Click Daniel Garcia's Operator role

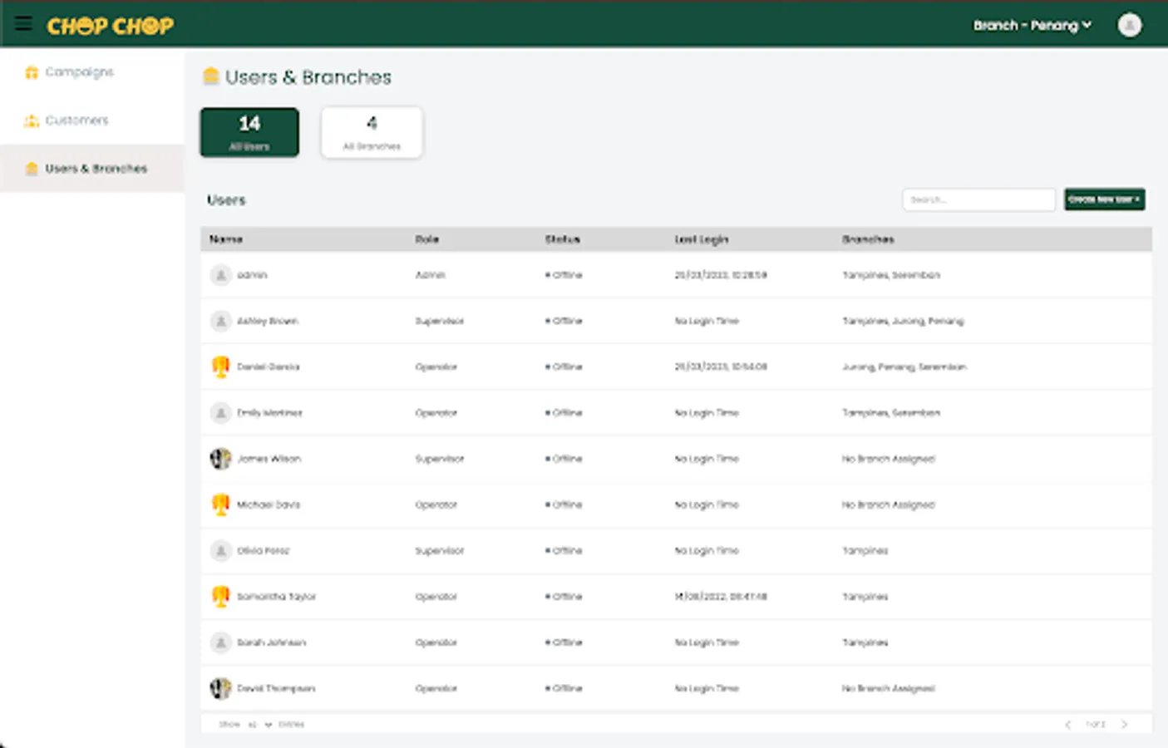pyautogui.click(x=436, y=367)
